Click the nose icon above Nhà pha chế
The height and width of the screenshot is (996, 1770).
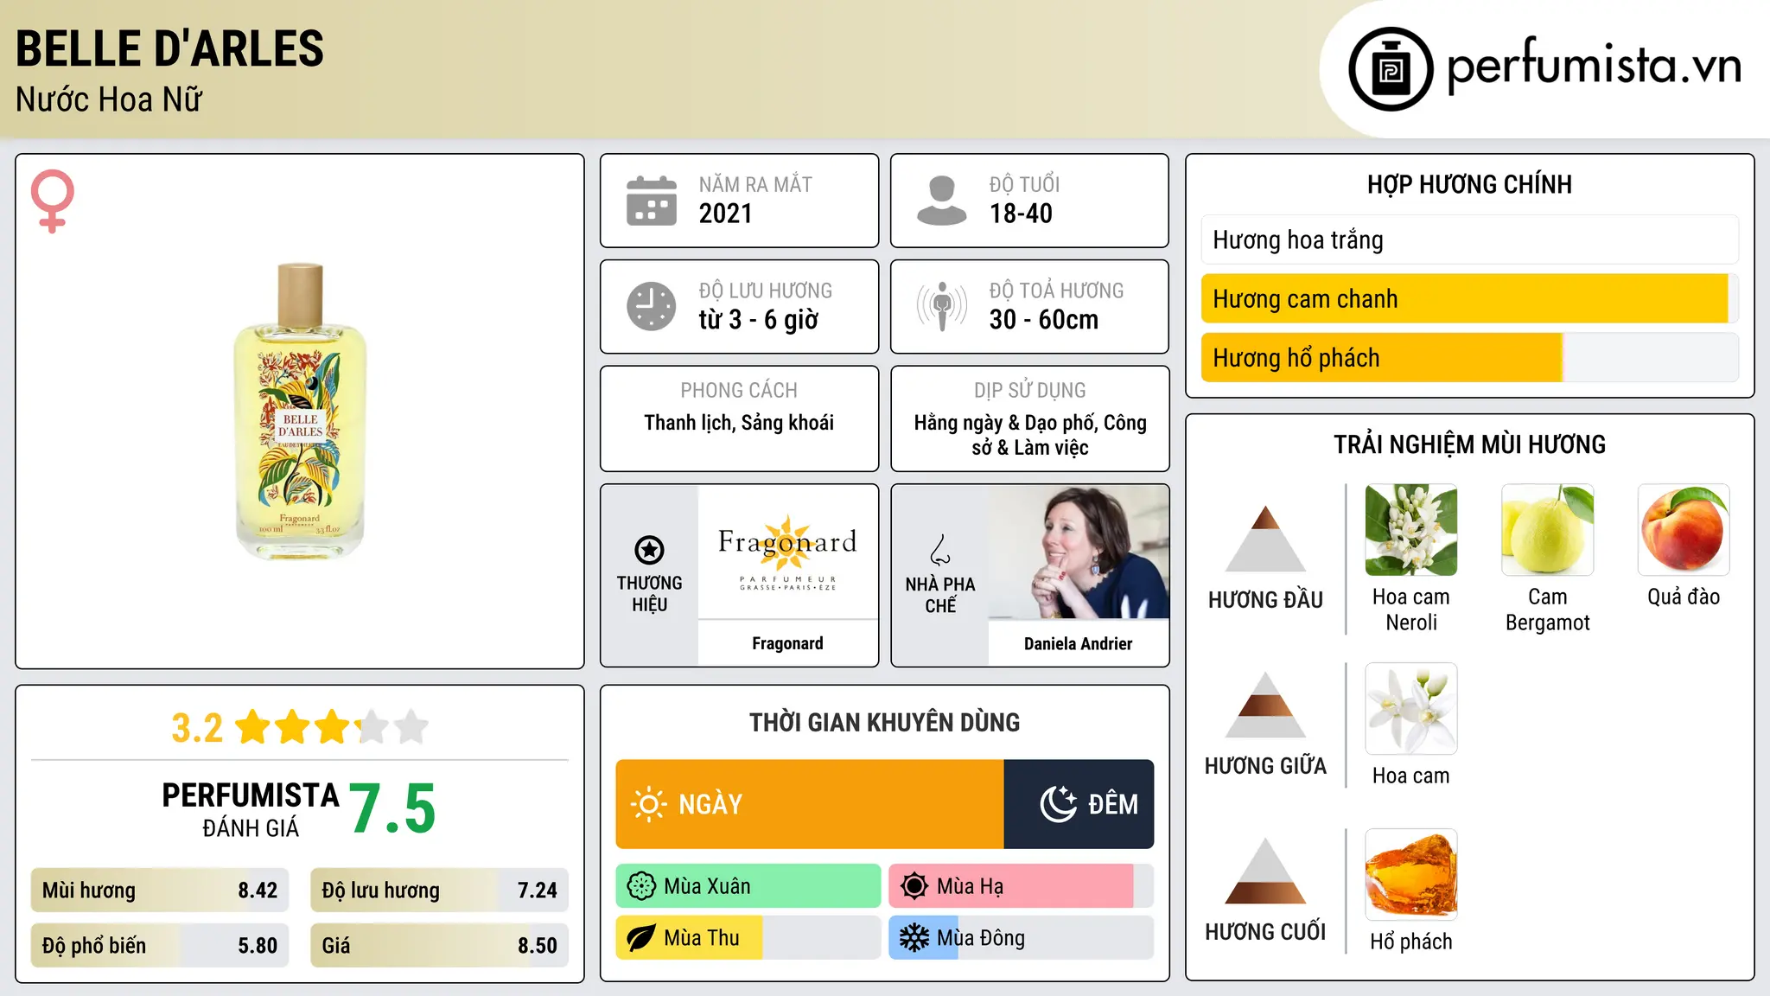940,550
